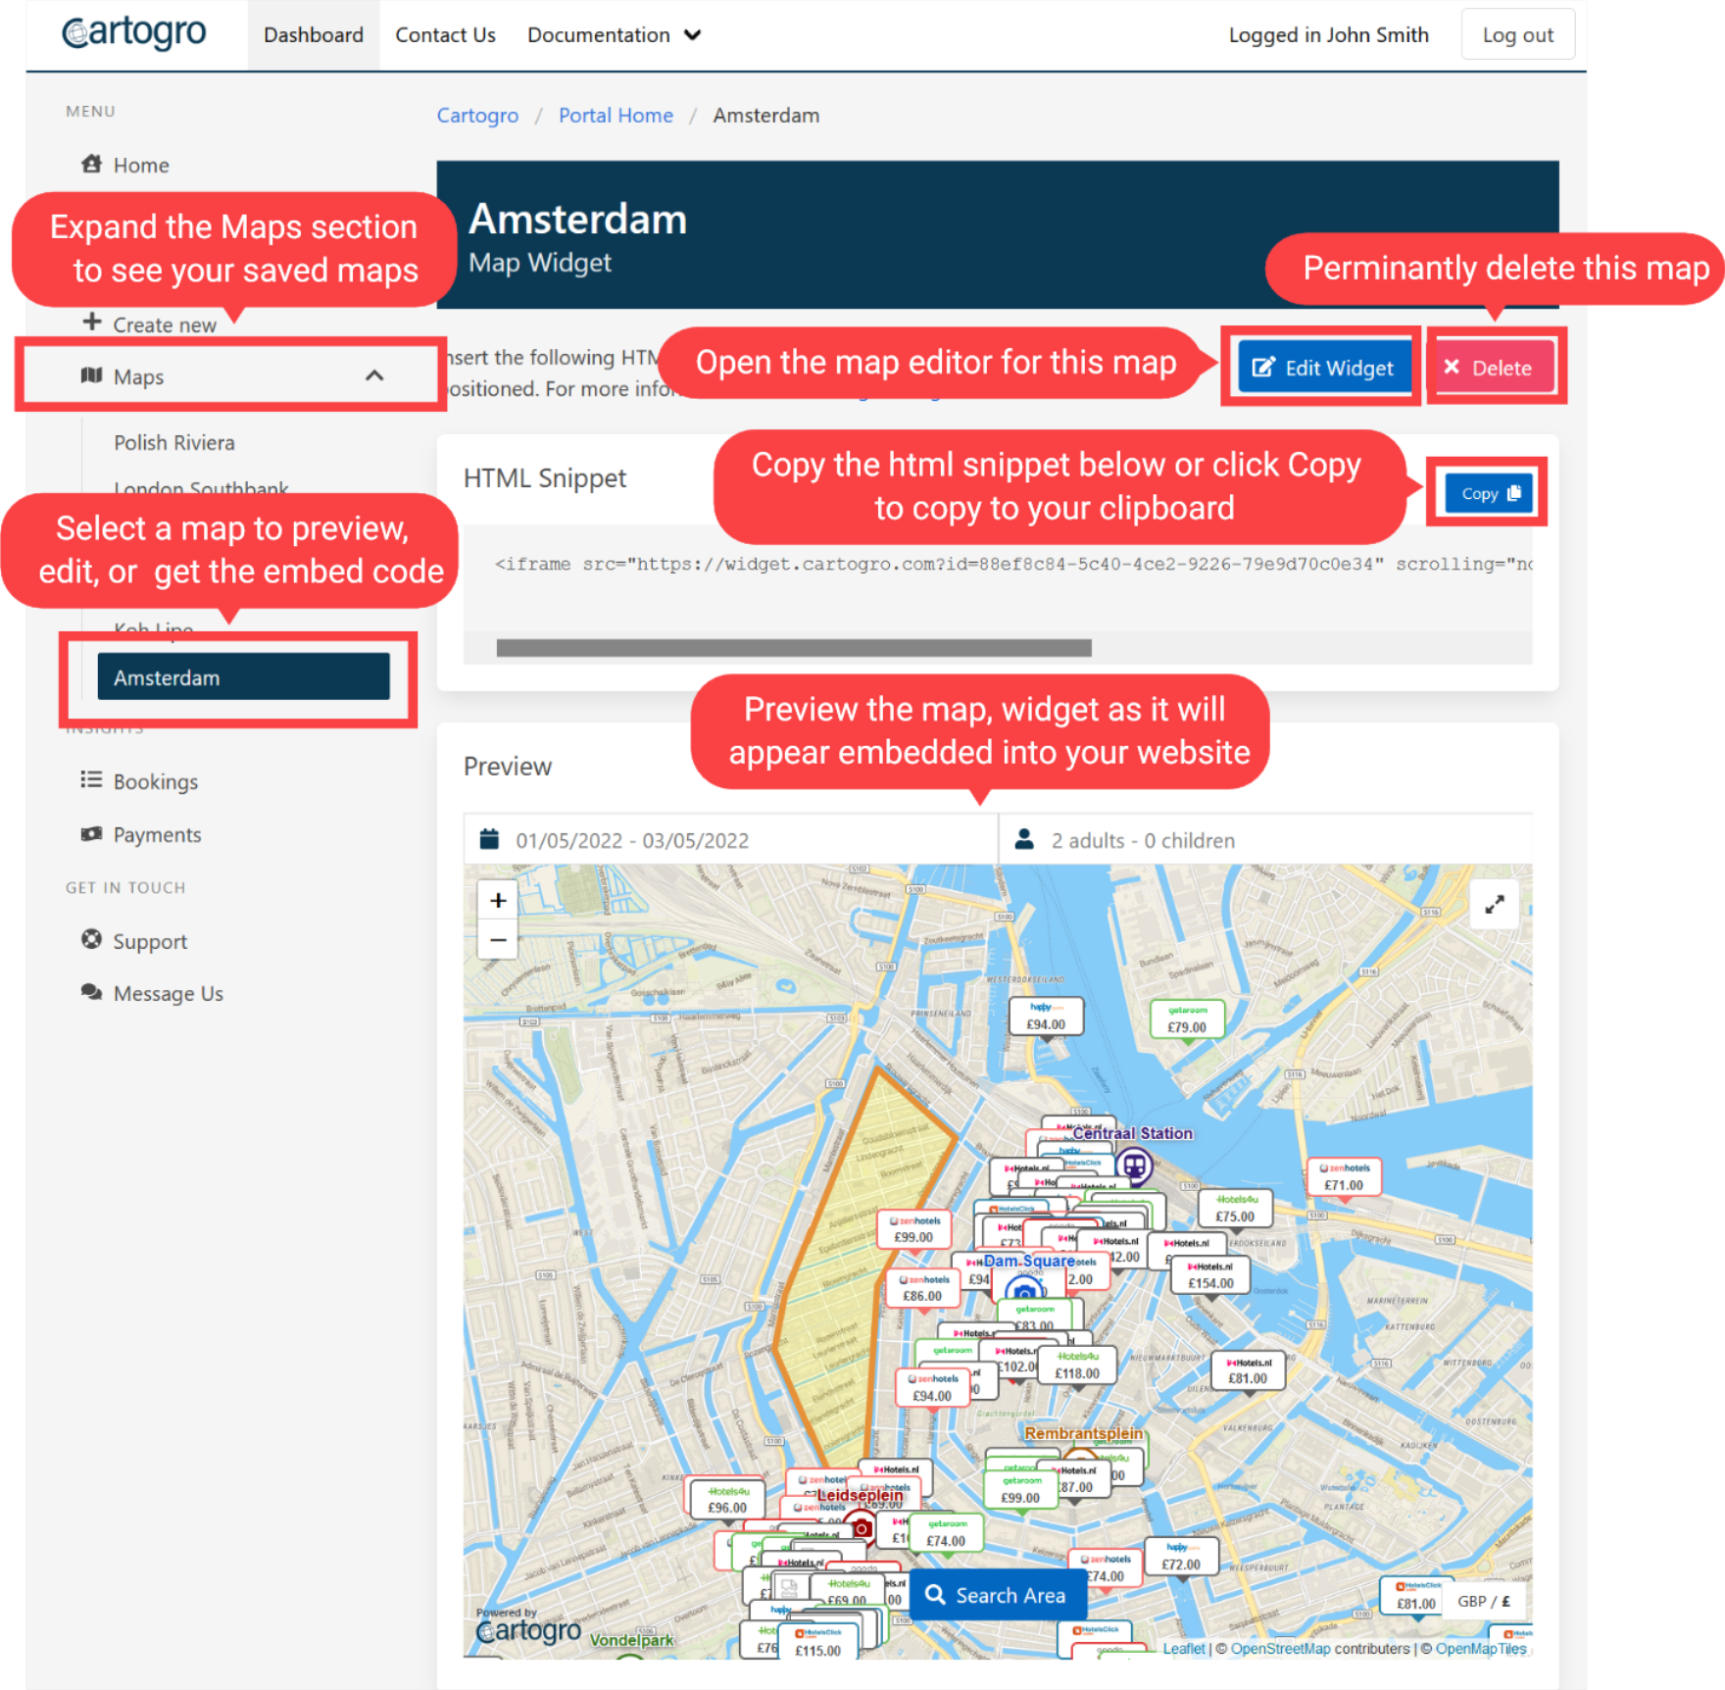
Task: Click the calendar icon beside the dates
Action: point(488,839)
